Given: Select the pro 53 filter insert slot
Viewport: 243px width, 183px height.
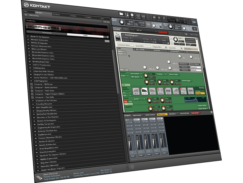Looking at the screenshot, I should 144,91.
